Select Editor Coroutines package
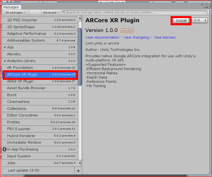The image size is (212, 177). coord(40,115)
